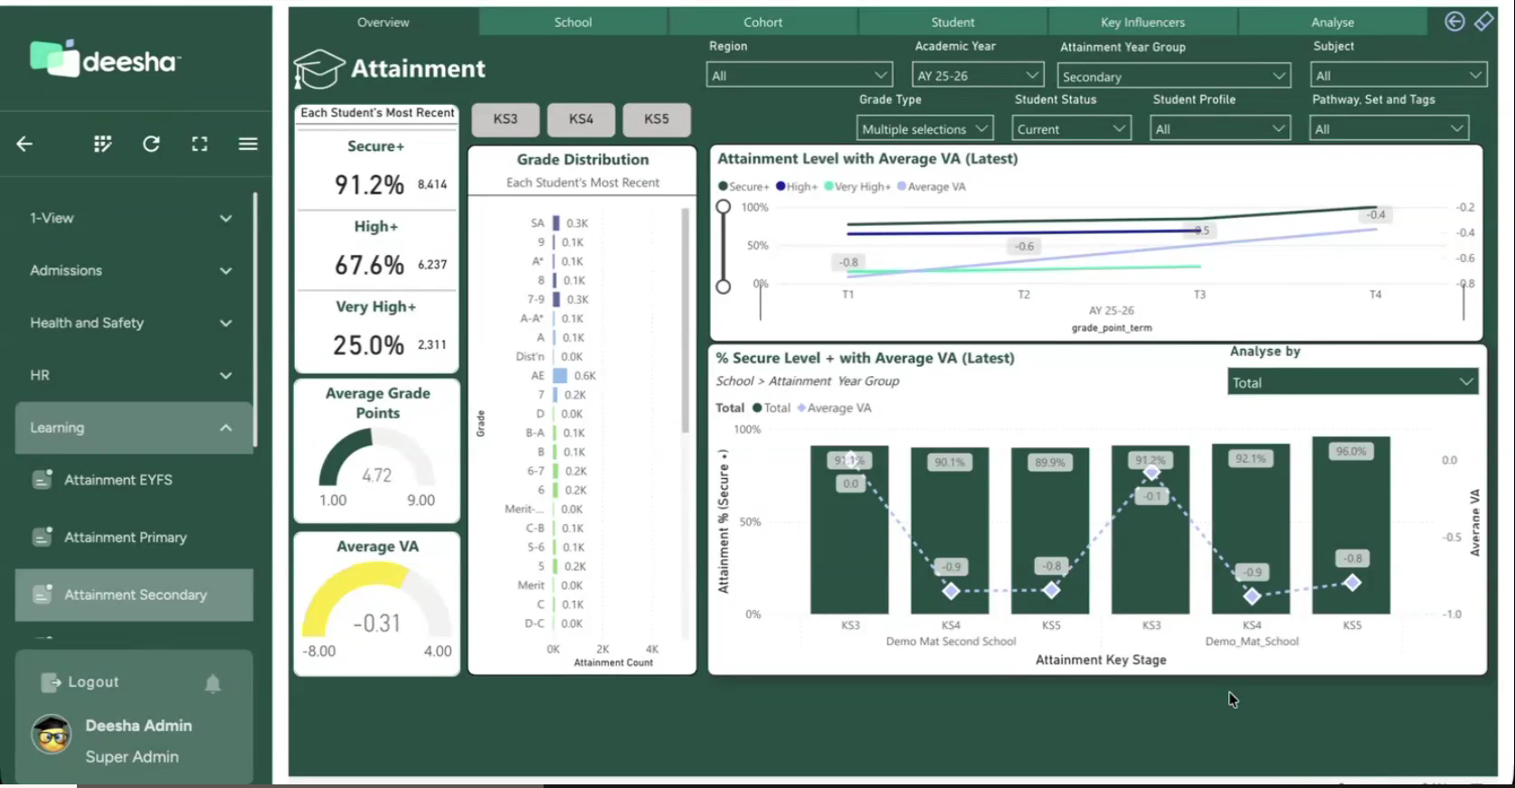This screenshot has height=788, width=1515.
Task: Open Attainment EYFS page
Action: (134, 480)
